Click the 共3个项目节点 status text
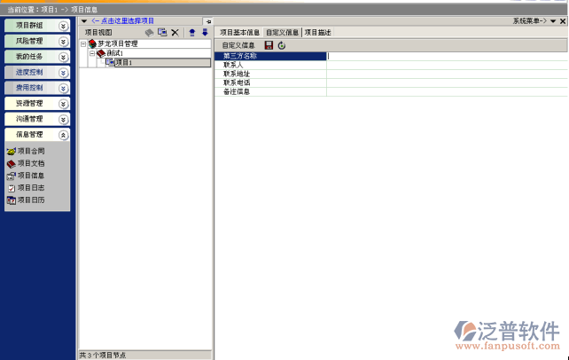This screenshot has height=360, width=569. point(103,356)
